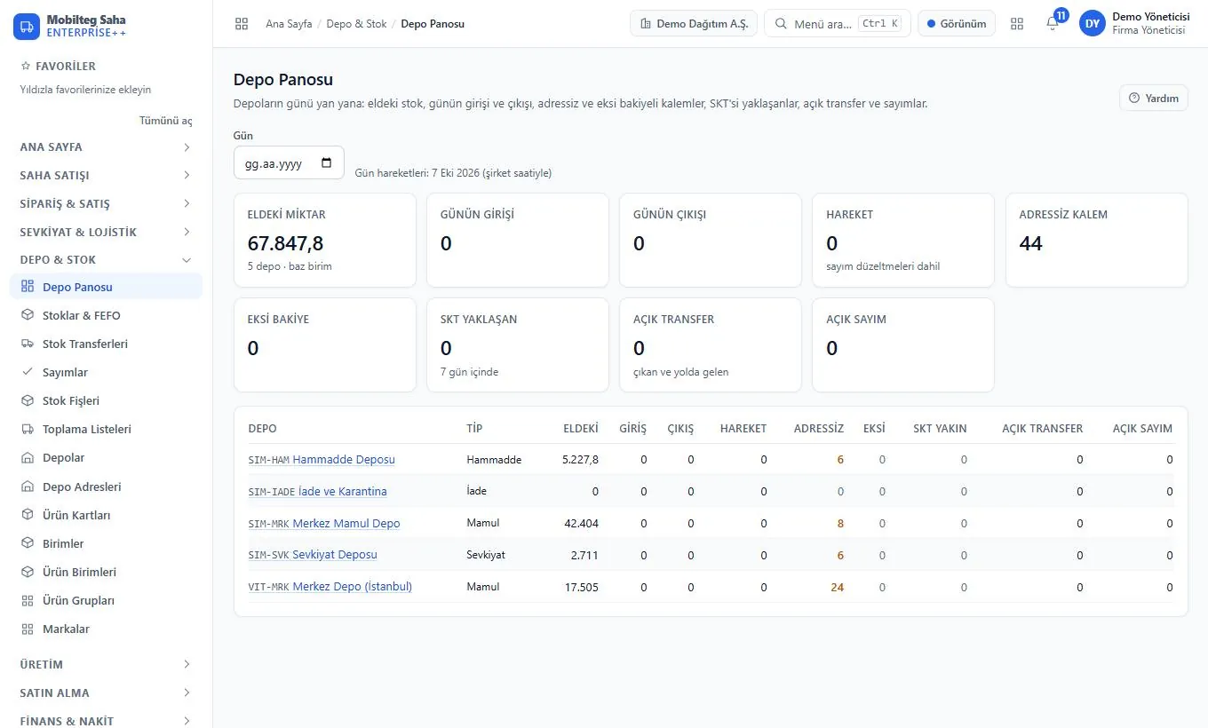
Task: Click the Mobilteg Saha truck logo icon
Action: [x=27, y=26]
